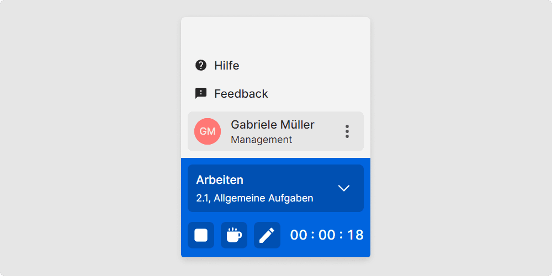This screenshot has width=552, height=276.
Task: Click the white square inside stop button
Action: [201, 235]
